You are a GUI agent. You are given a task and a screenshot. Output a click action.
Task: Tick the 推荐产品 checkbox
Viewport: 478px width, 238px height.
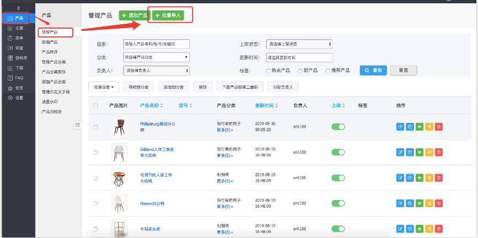(x=328, y=71)
